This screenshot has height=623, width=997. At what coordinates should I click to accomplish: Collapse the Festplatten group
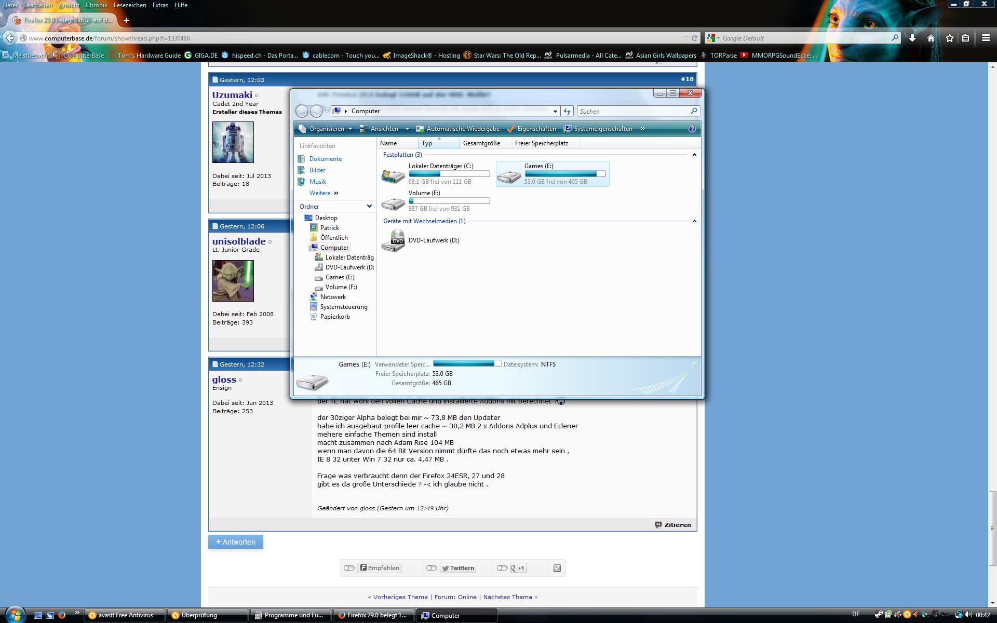694,155
